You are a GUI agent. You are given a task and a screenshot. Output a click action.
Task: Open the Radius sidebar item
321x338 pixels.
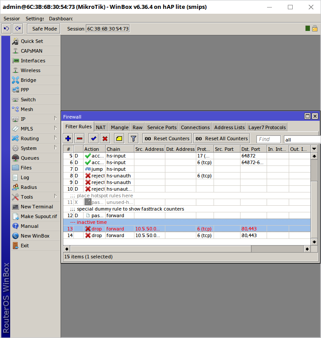click(x=35, y=187)
